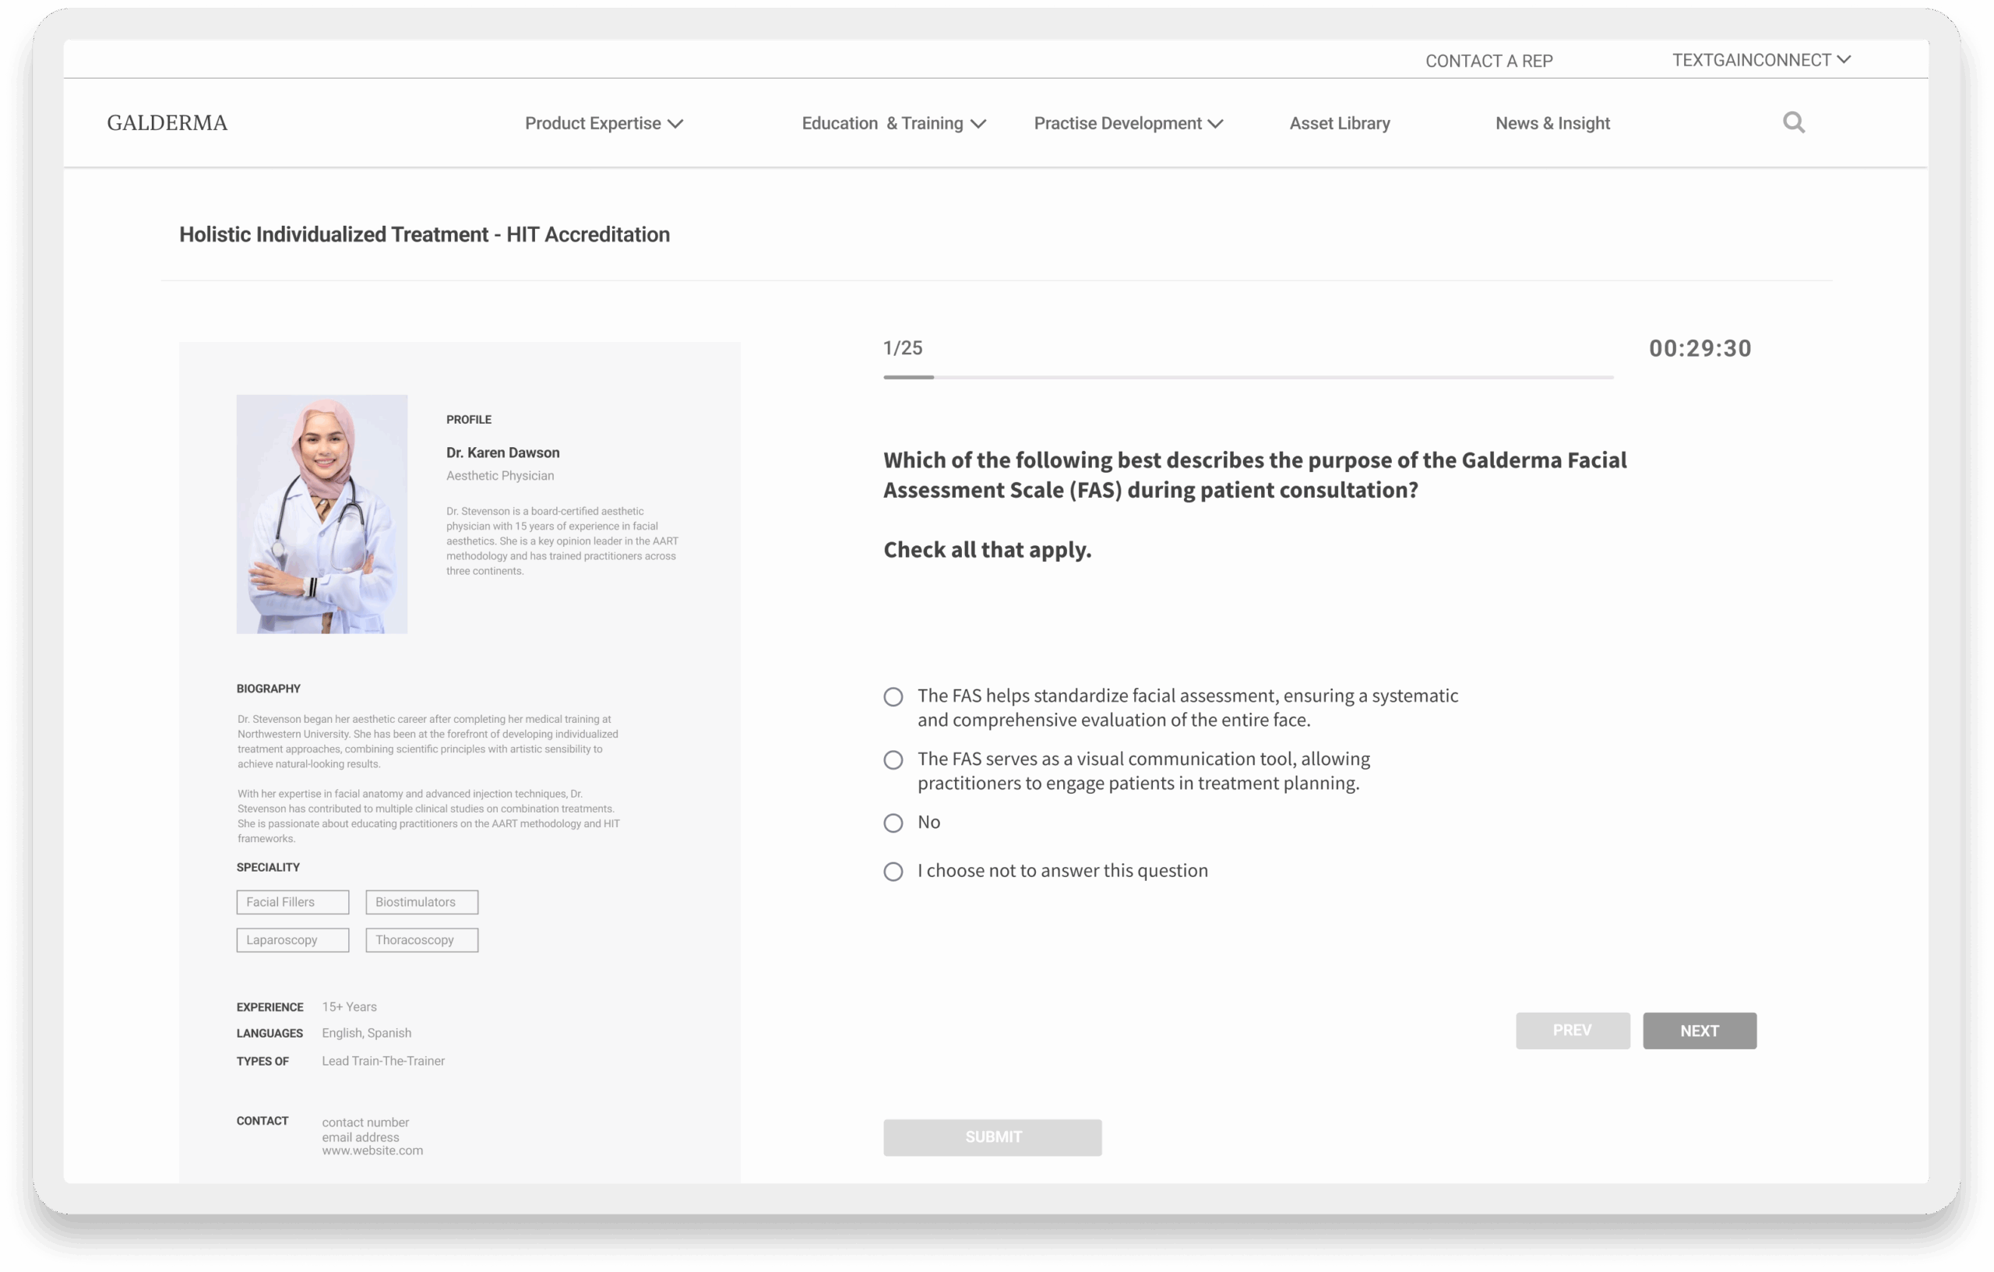1994x1272 pixels.
Task: Submit the quiz with SUBMIT button
Action: tap(992, 1138)
